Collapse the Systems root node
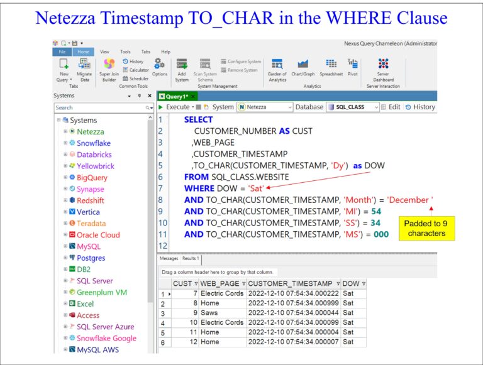This screenshot has height=365, width=483. (x=58, y=120)
